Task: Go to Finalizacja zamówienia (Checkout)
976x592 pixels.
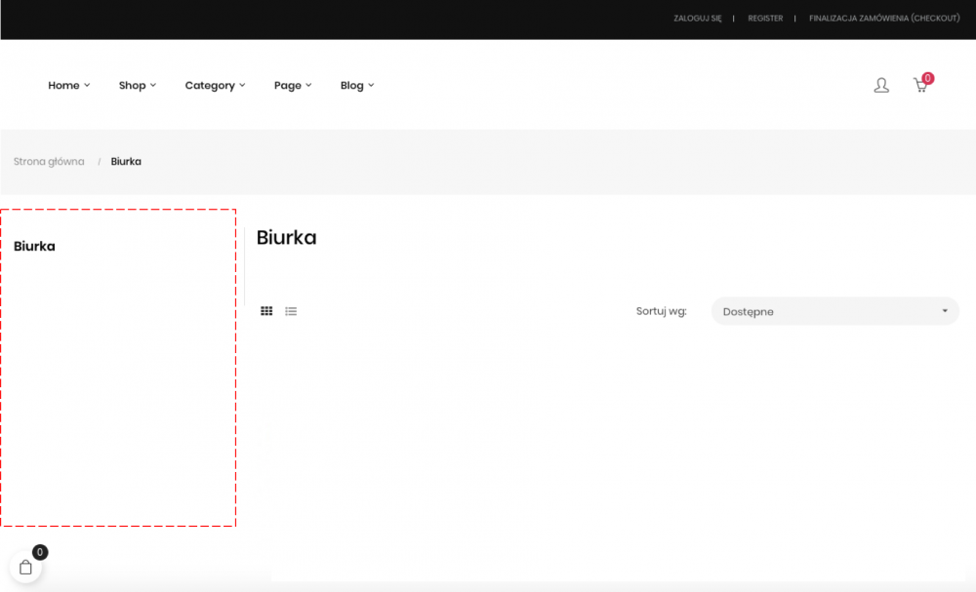Action: click(x=884, y=19)
